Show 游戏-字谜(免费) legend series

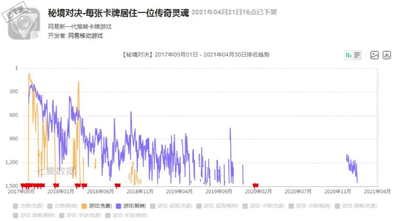coord(80,215)
